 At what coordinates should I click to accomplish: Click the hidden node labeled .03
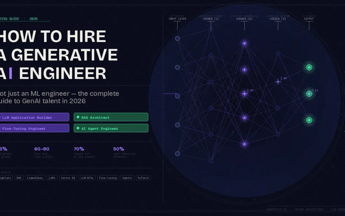(x=244, y=94)
